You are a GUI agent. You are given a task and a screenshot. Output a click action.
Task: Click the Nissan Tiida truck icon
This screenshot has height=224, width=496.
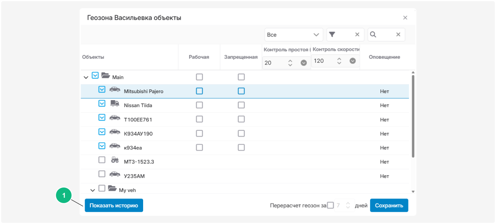tap(115, 104)
